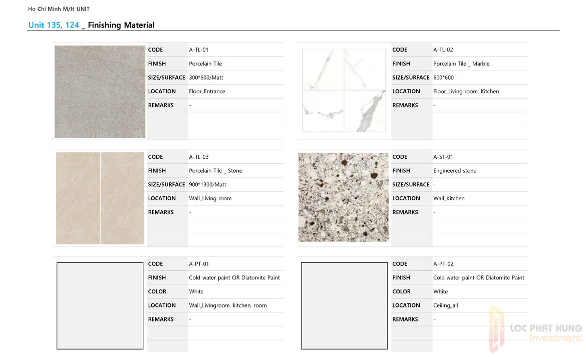Select 'Wall_Livingroom, kitchen, room' location text
Viewport: 586px width, 357px height.
[227, 305]
